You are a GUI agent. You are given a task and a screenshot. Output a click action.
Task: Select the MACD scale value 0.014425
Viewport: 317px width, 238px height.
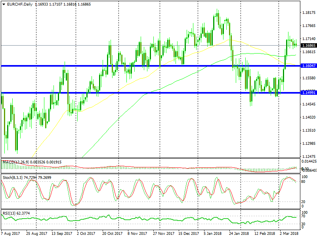(x=309, y=161)
